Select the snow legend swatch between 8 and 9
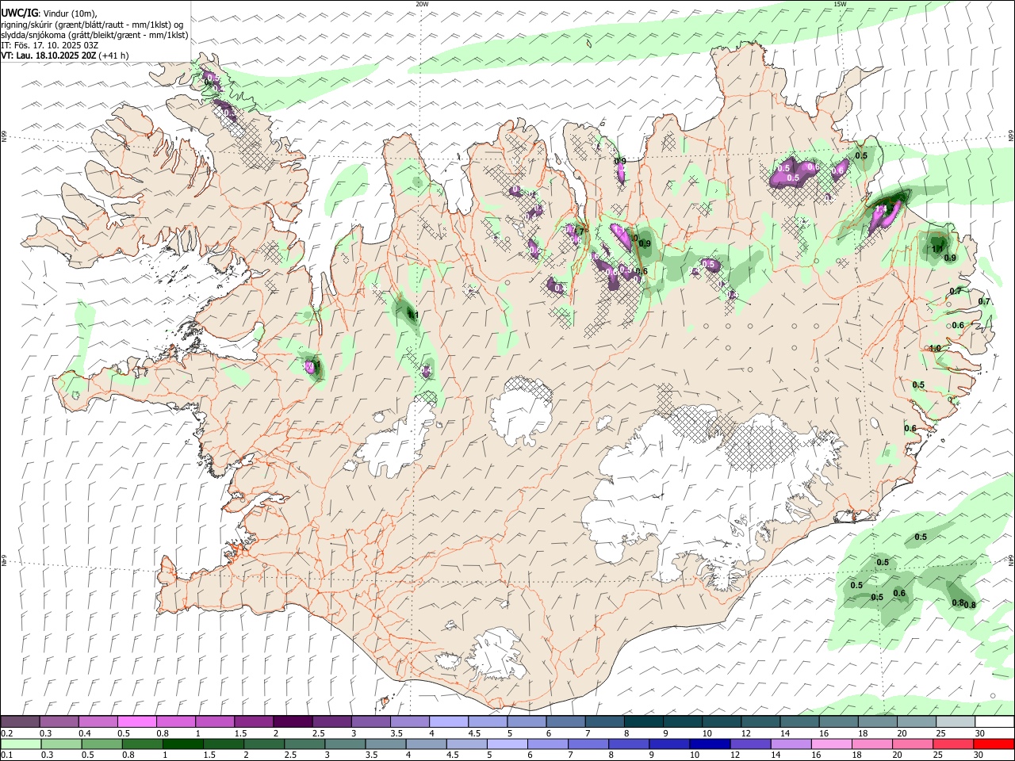 (x=642, y=722)
